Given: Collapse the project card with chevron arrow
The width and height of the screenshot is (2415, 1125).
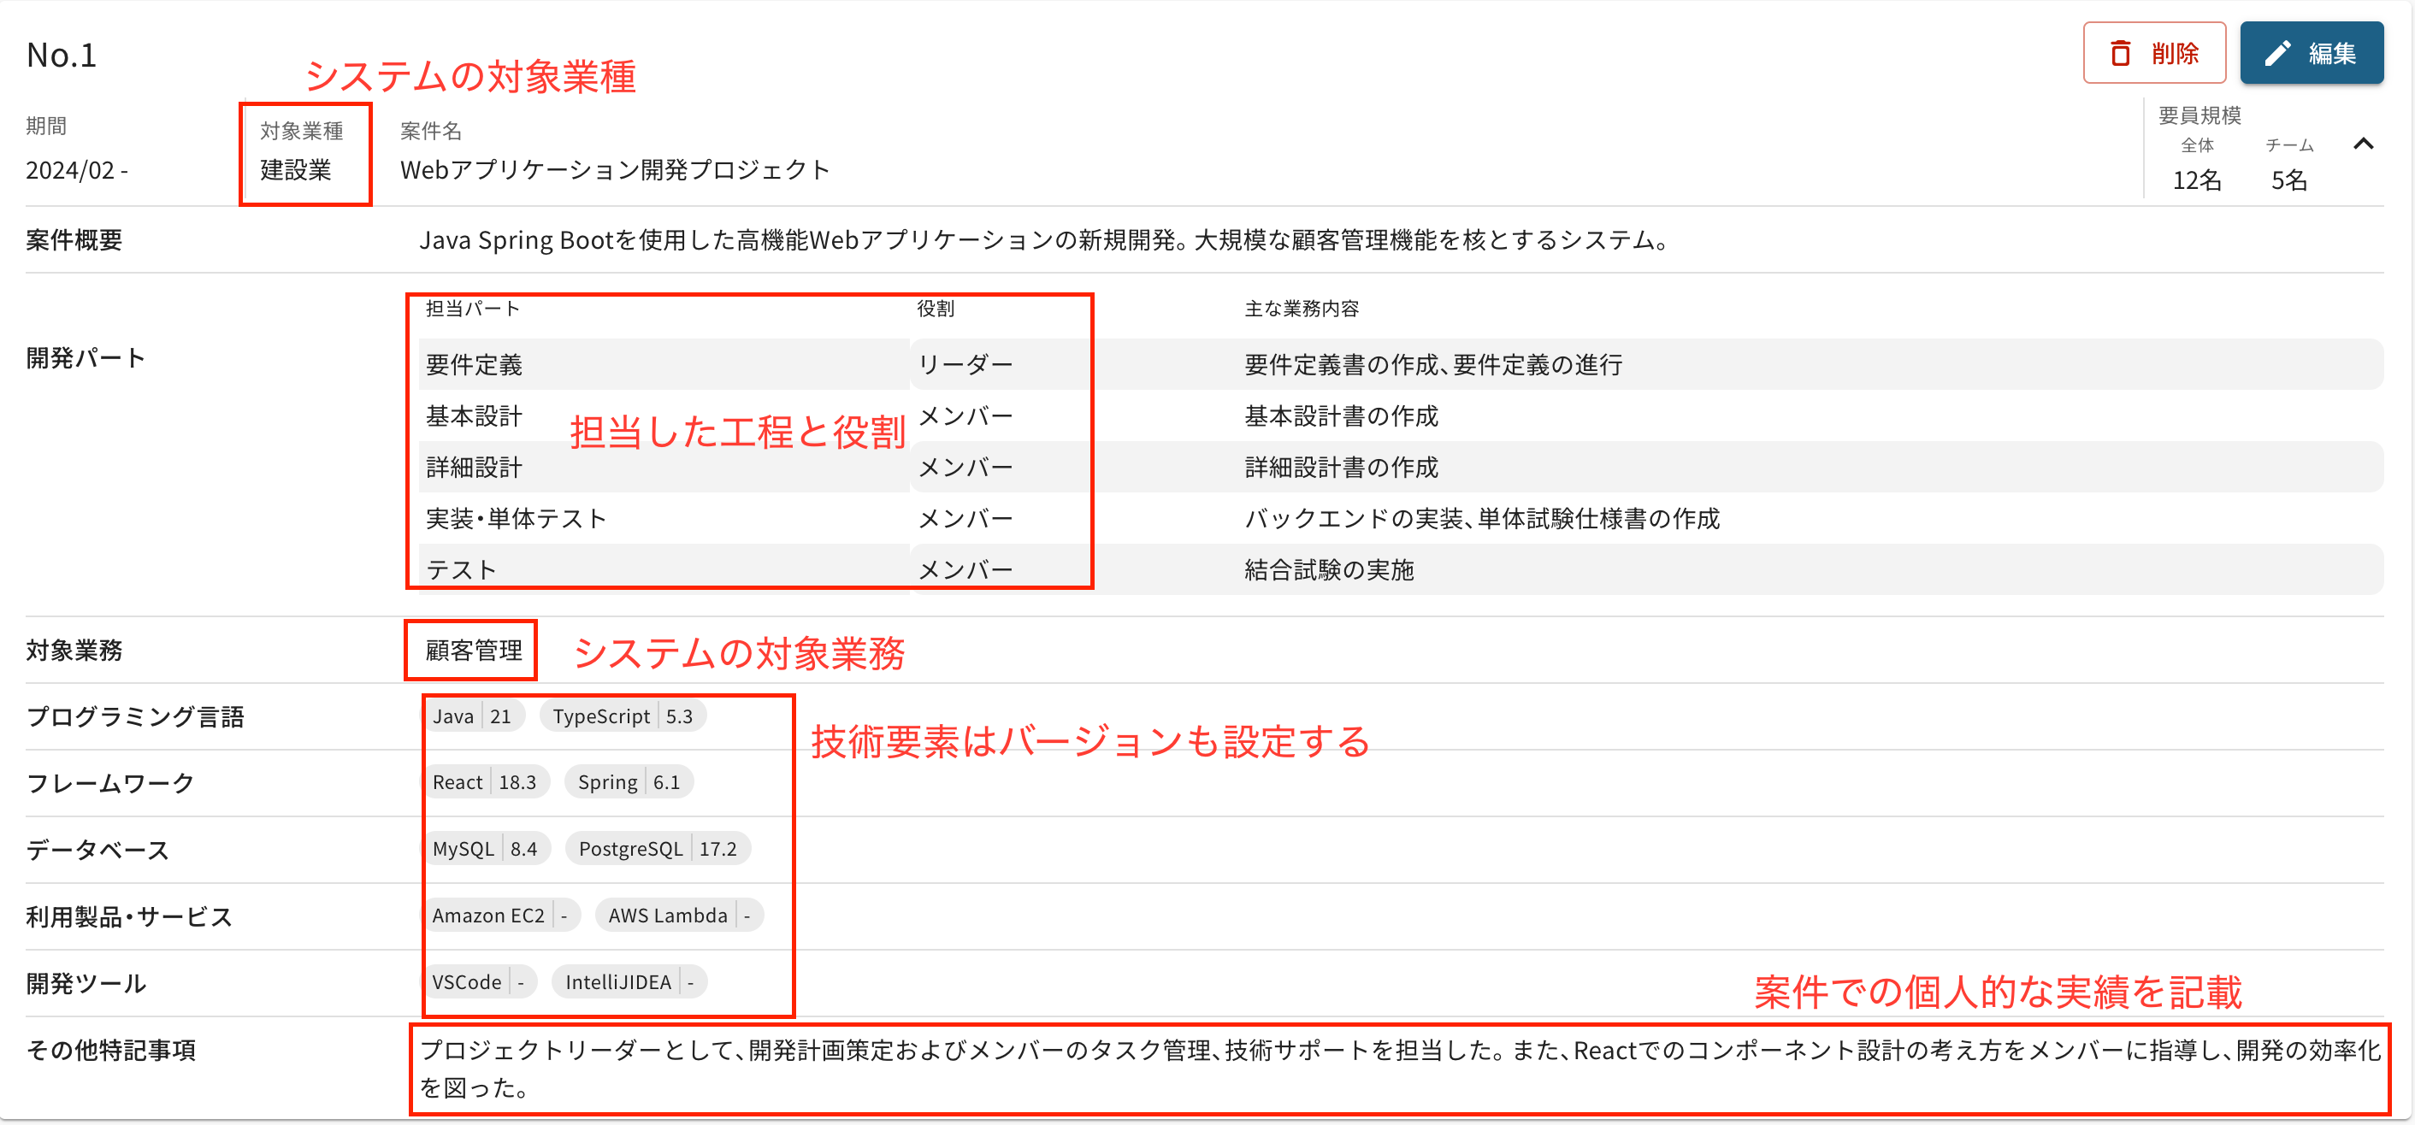Looking at the screenshot, I should click(x=2363, y=144).
